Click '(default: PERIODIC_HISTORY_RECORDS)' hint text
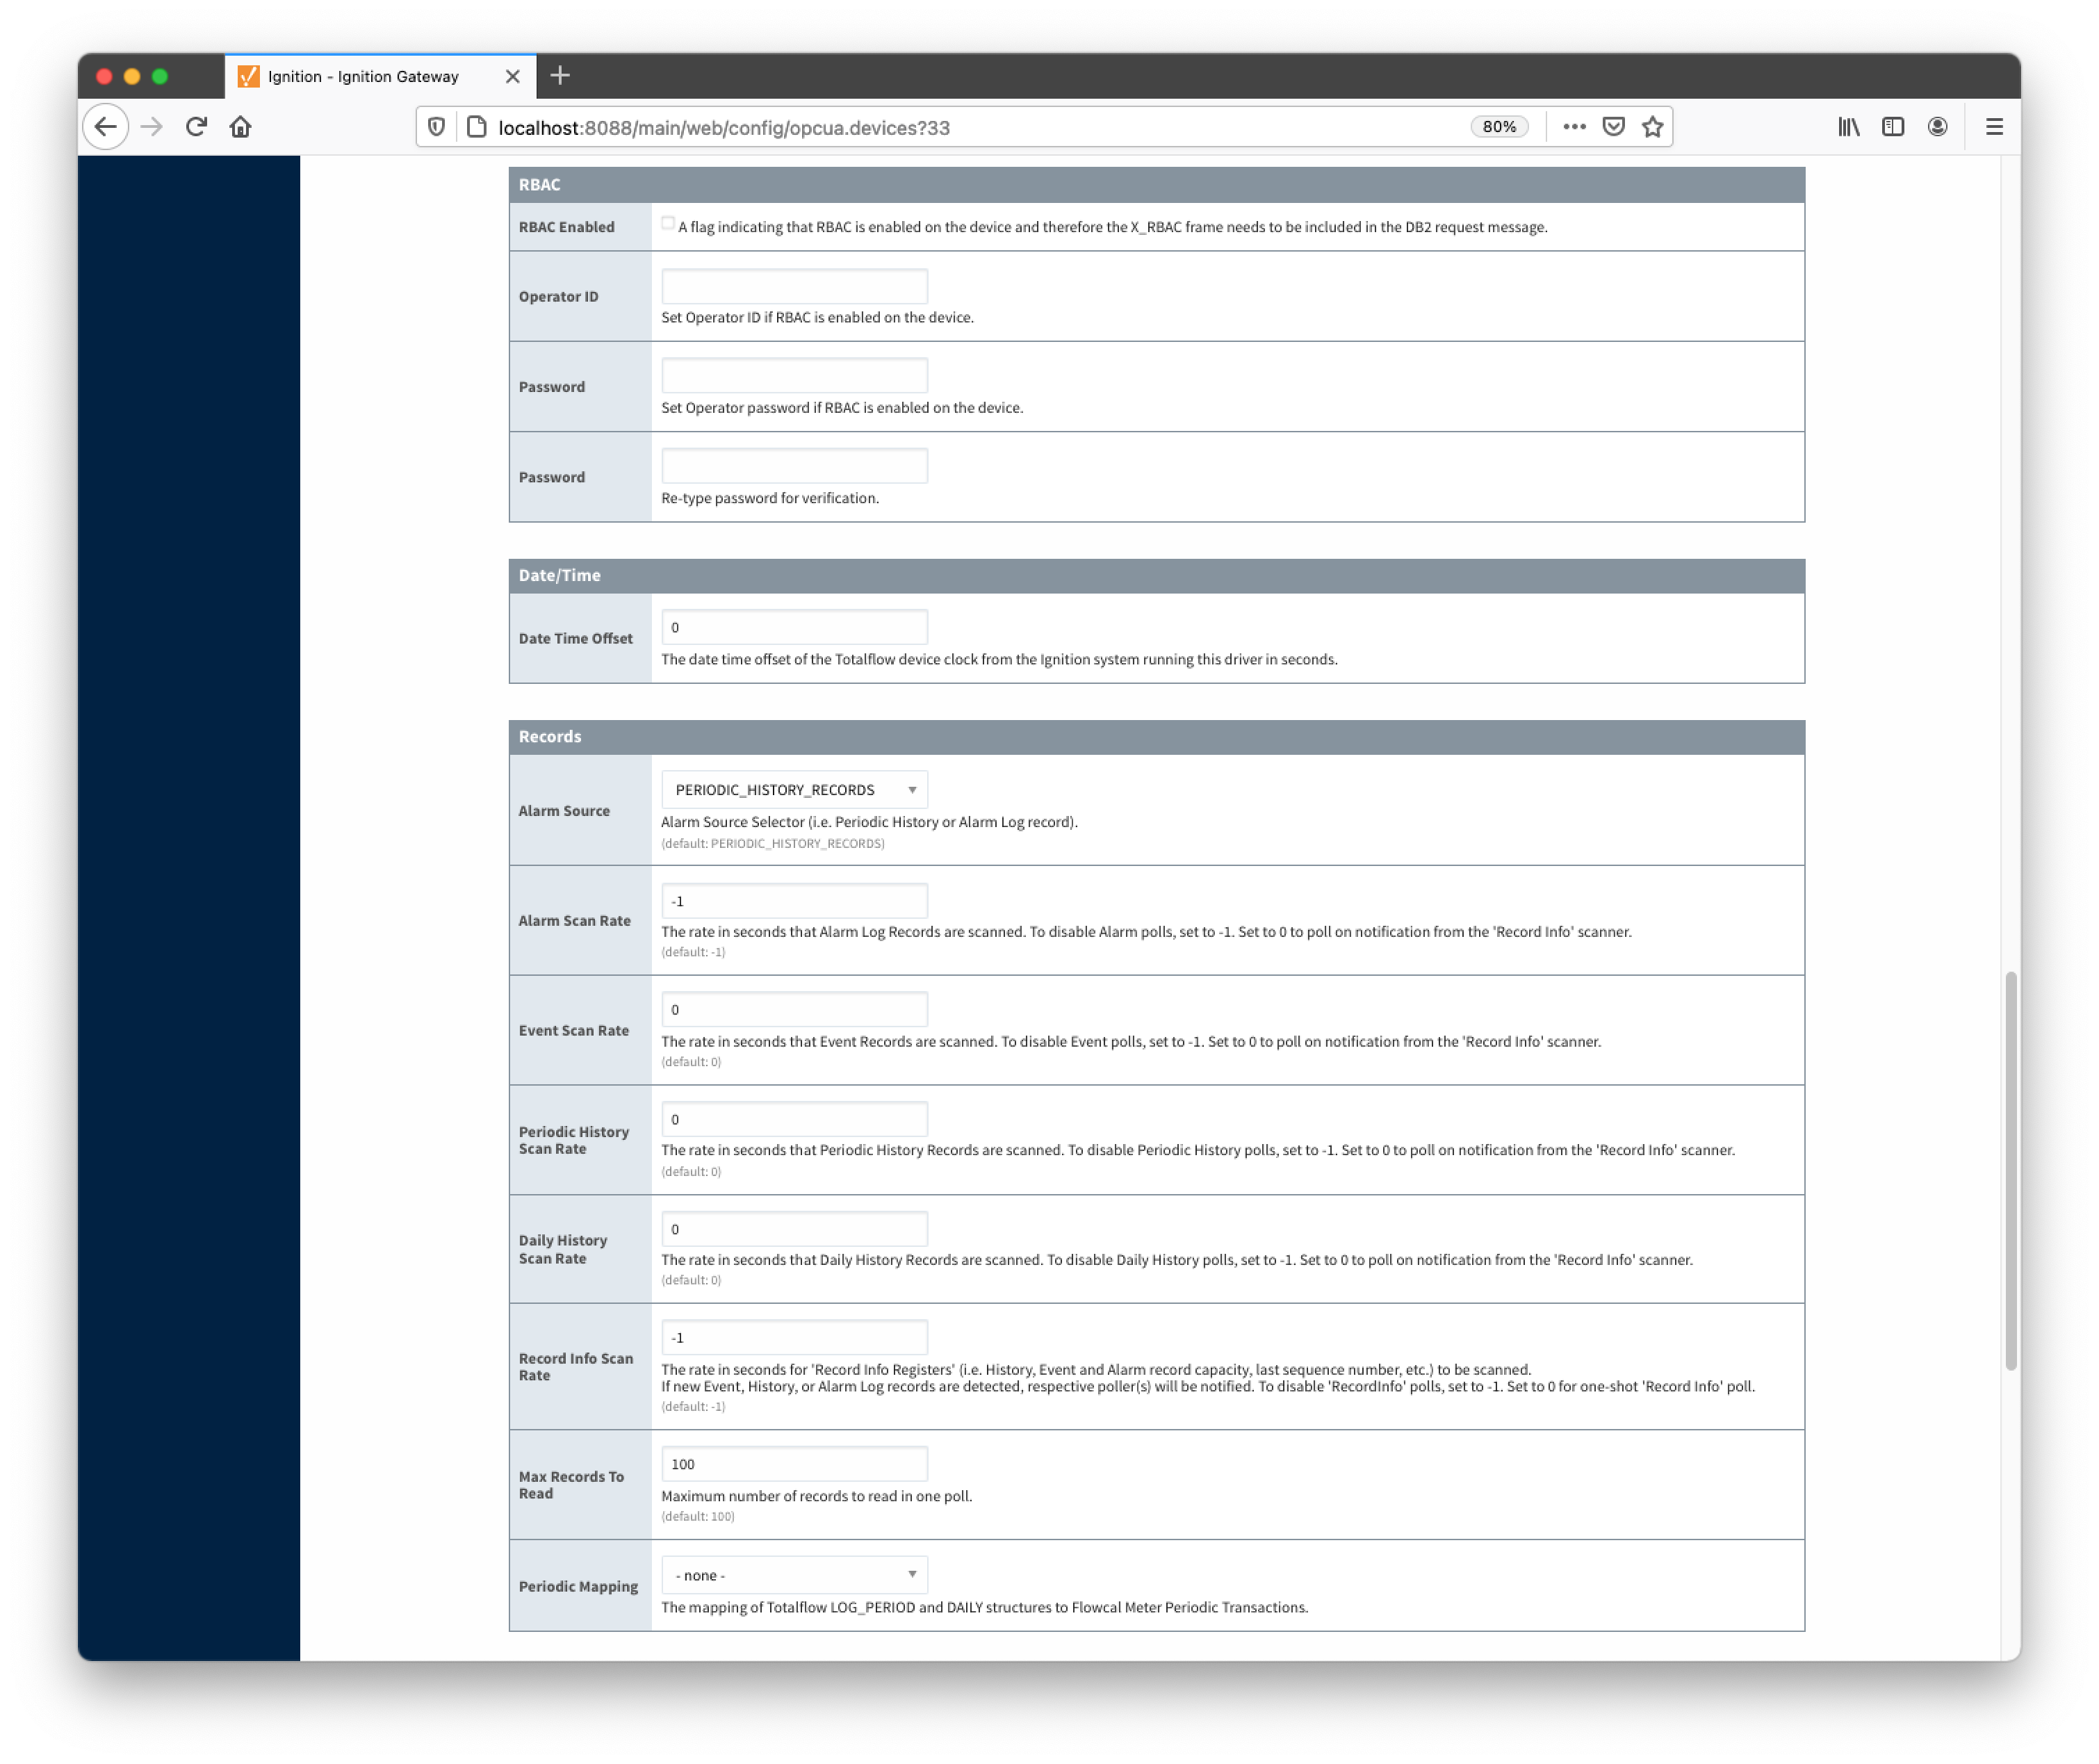 pos(772,844)
